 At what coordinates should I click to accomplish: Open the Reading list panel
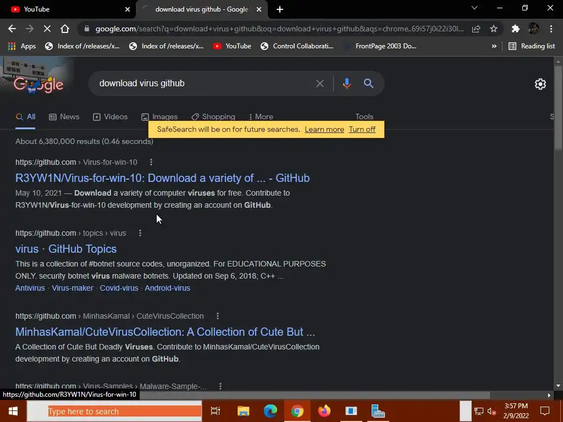(532, 46)
